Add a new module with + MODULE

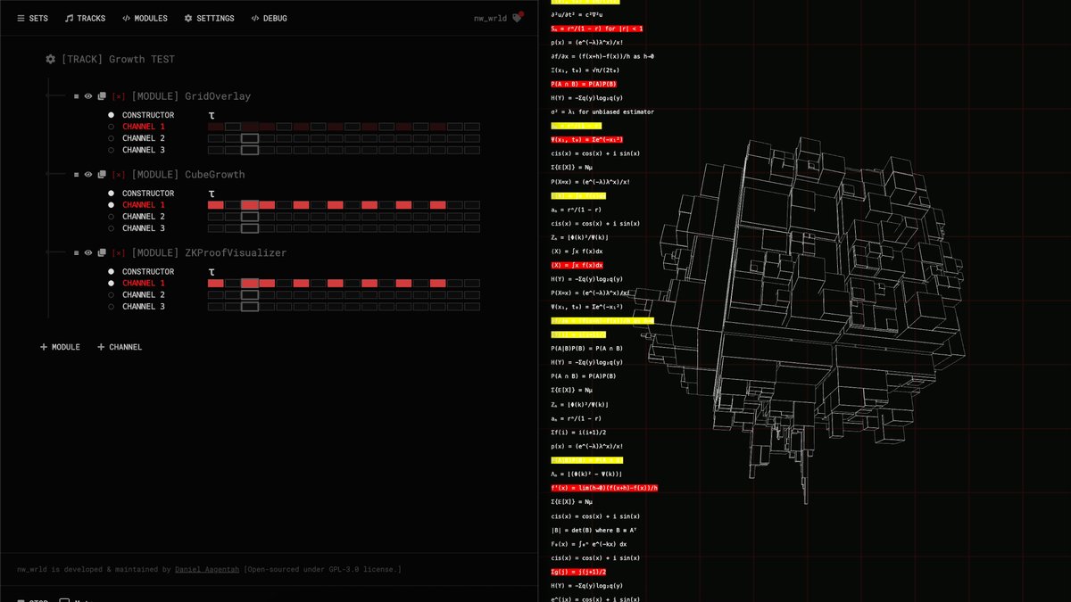pos(60,347)
